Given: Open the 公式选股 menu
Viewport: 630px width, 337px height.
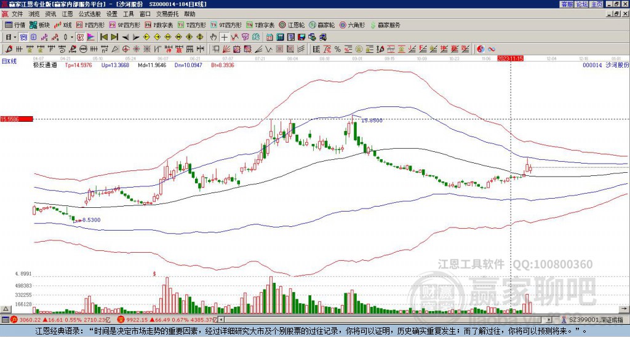Looking at the screenshot, I should [90, 14].
